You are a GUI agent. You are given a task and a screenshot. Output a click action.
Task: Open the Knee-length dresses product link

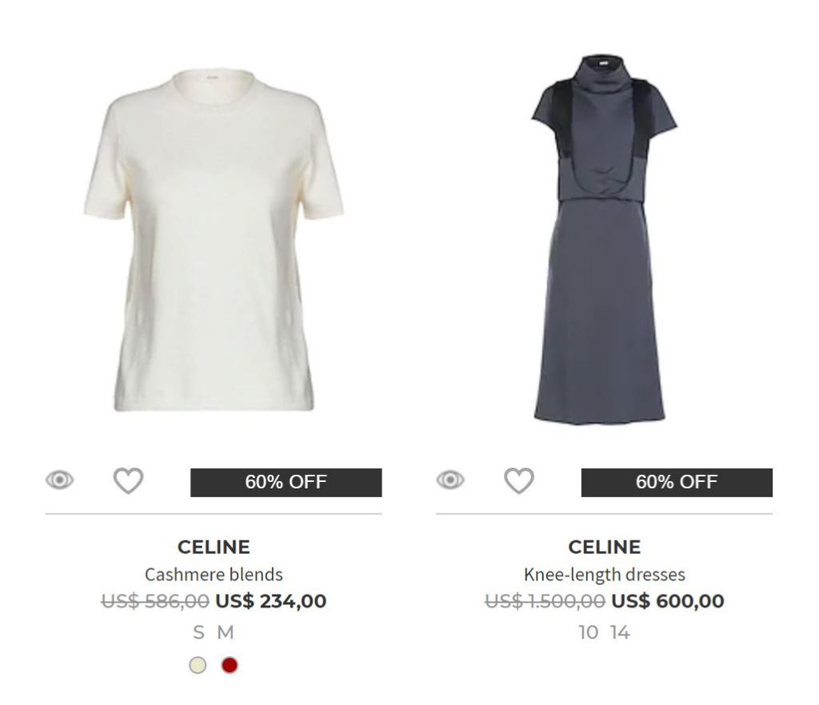coord(604,575)
